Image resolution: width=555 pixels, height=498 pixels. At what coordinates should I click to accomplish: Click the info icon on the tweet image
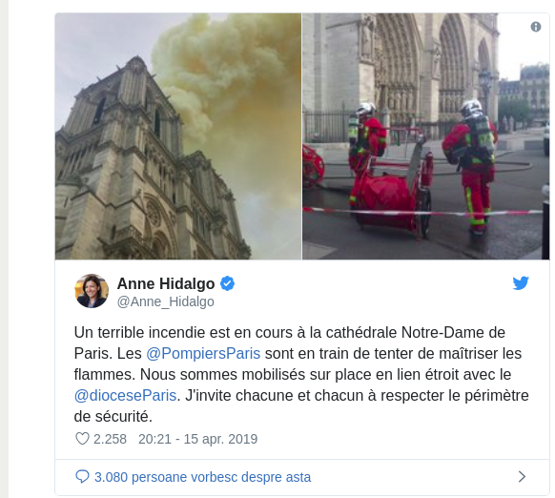pyautogui.click(x=536, y=27)
